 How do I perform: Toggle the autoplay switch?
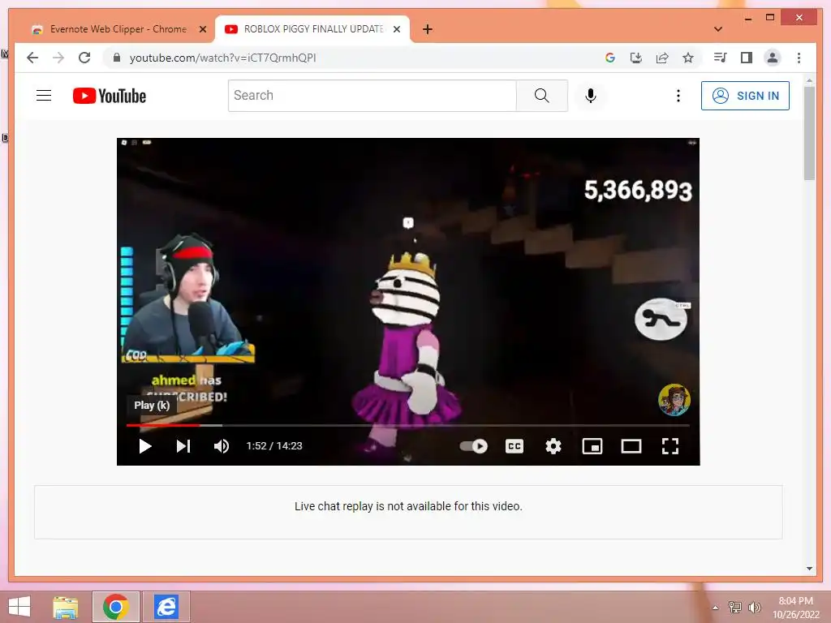coord(473,446)
